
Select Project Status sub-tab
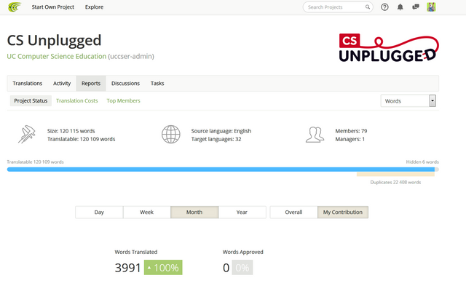(31, 100)
